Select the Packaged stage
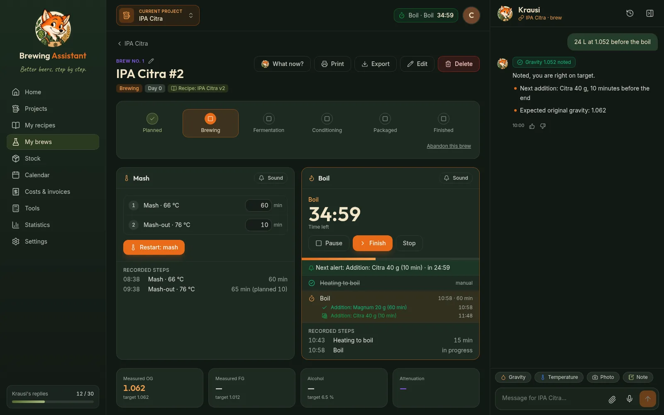Viewport: 664px width, 415px height. coord(385,123)
